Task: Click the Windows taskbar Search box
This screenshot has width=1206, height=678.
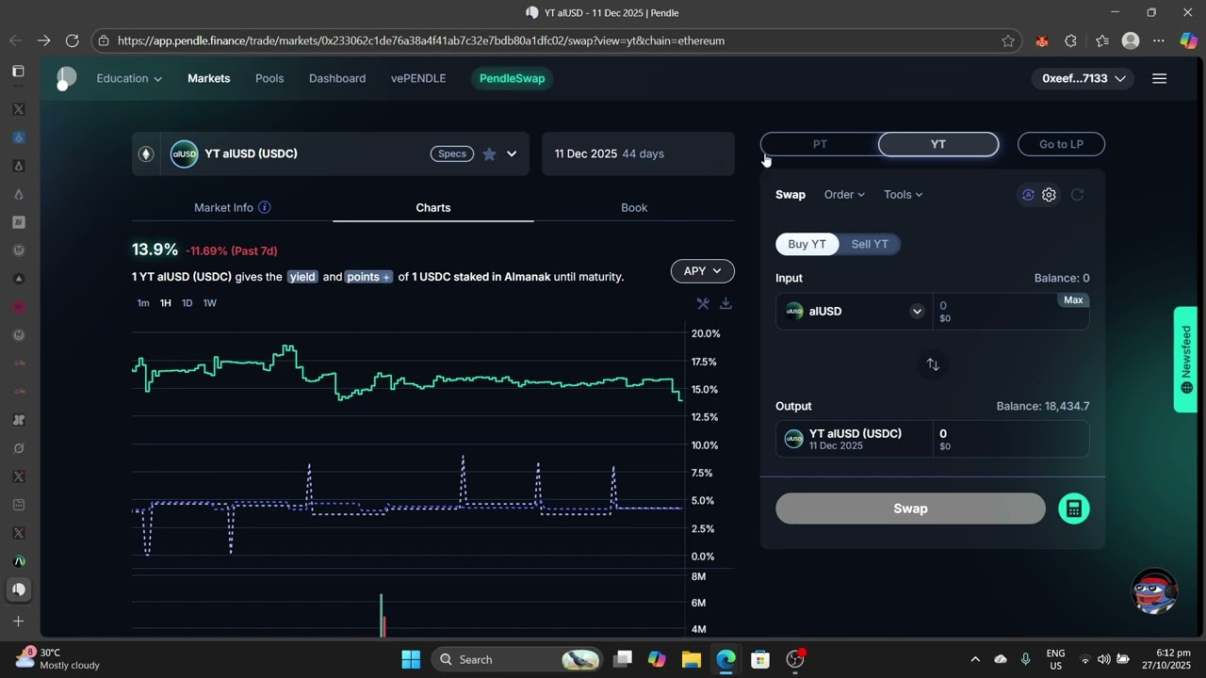Action: tap(517, 659)
